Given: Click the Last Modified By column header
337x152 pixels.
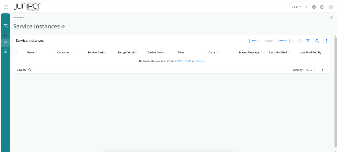Looking at the screenshot, I should (310, 53).
